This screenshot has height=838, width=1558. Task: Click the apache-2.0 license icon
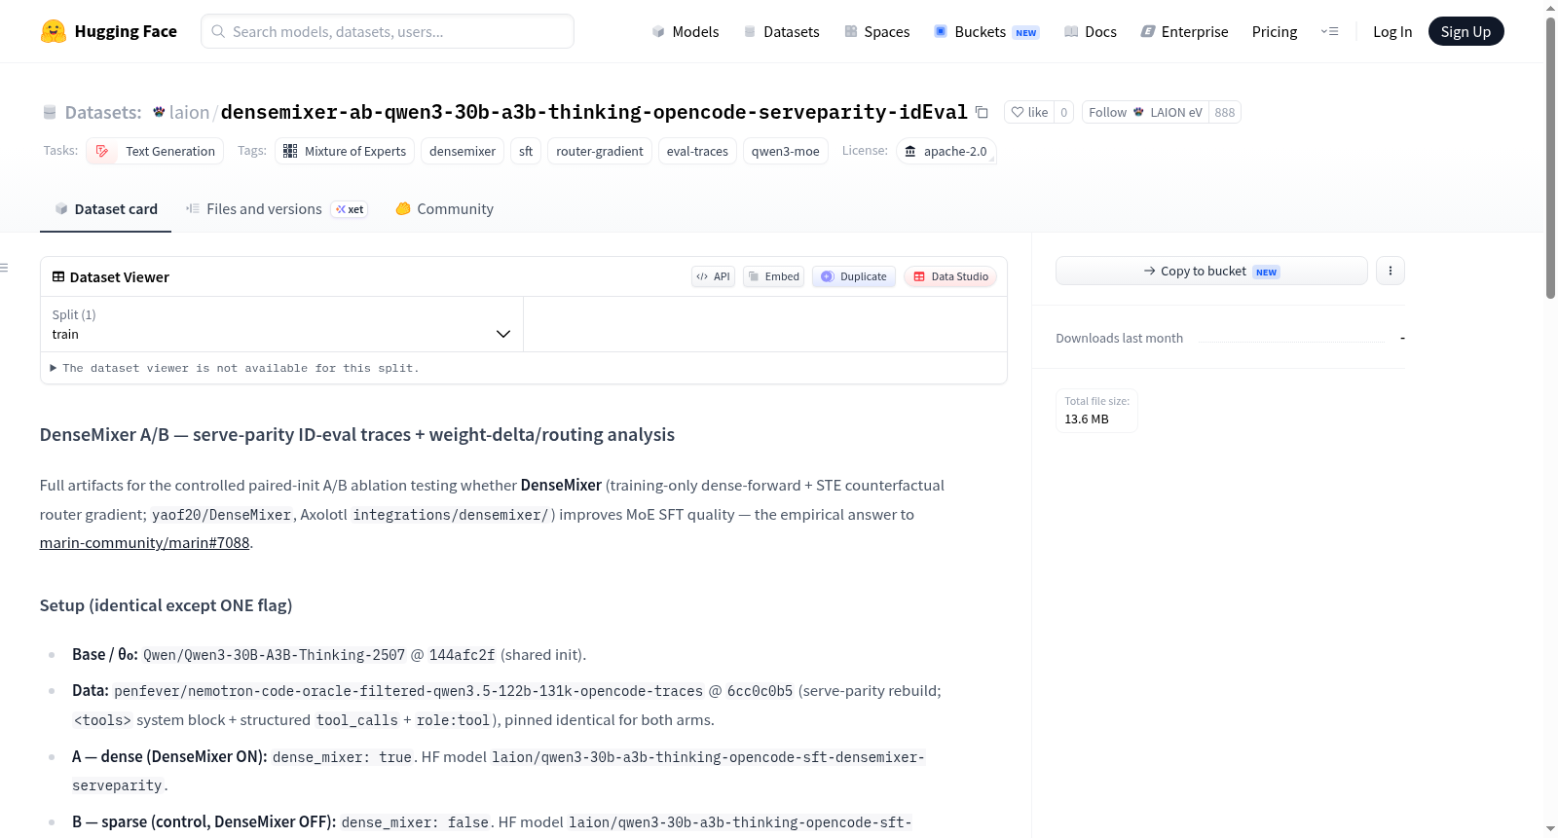pyautogui.click(x=910, y=151)
